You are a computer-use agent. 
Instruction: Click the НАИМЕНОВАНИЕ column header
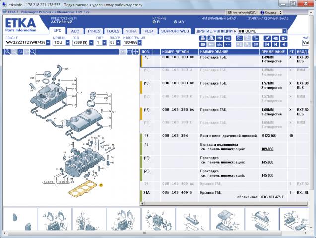click(x=229, y=52)
